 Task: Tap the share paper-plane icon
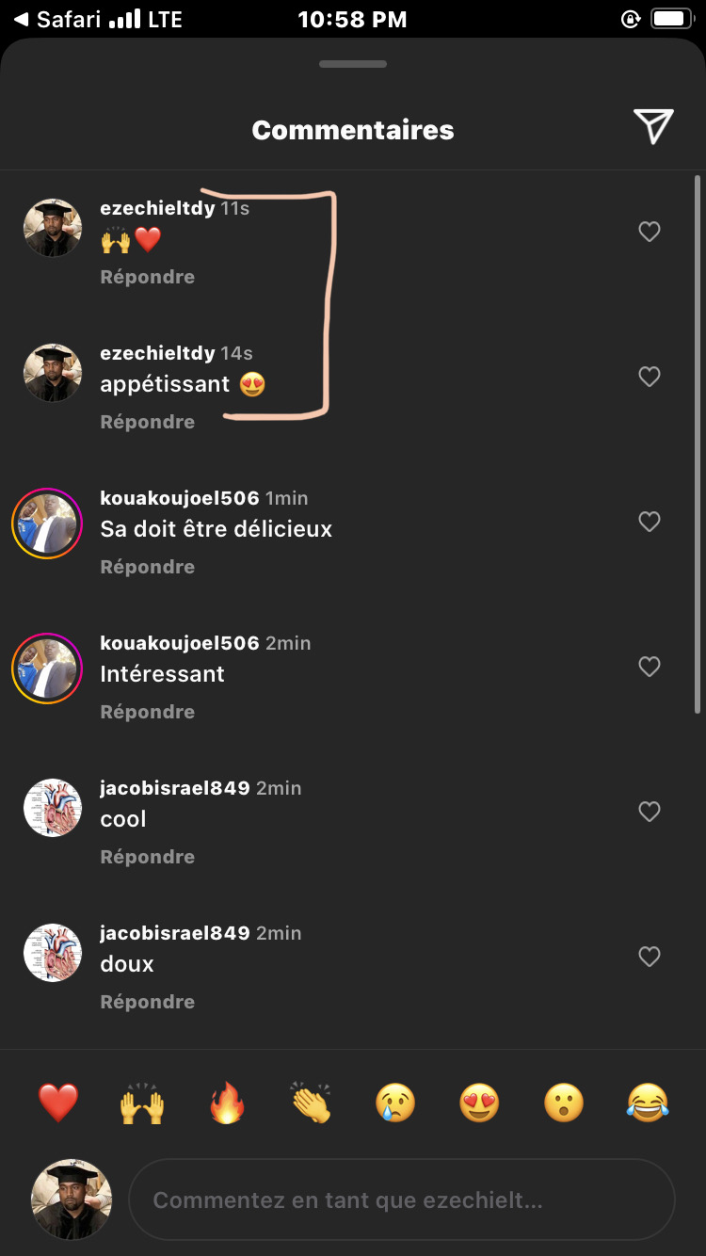pyautogui.click(x=652, y=127)
